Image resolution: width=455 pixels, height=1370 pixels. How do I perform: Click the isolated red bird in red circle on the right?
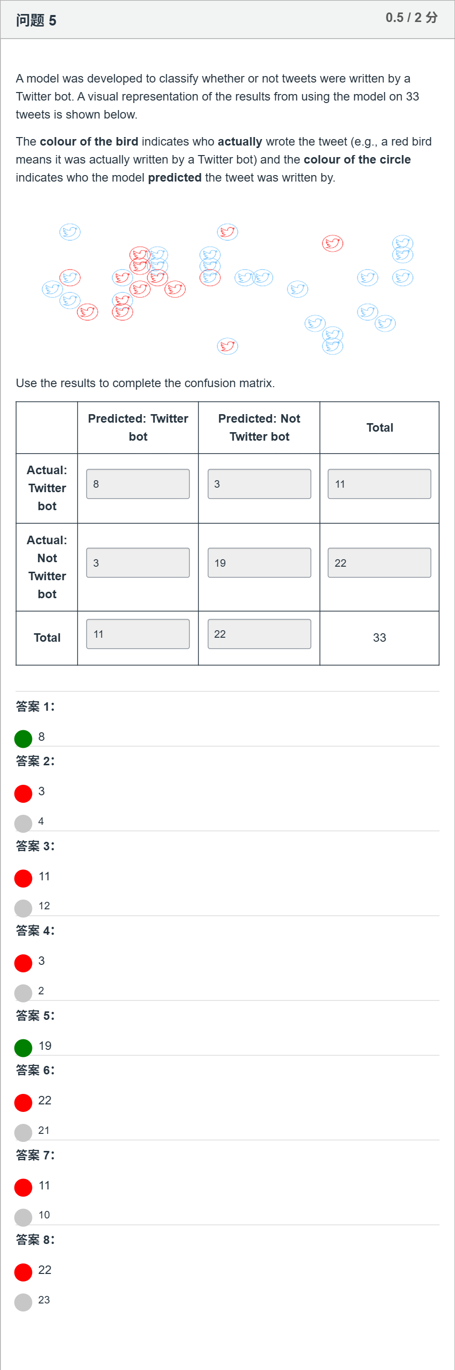click(332, 244)
